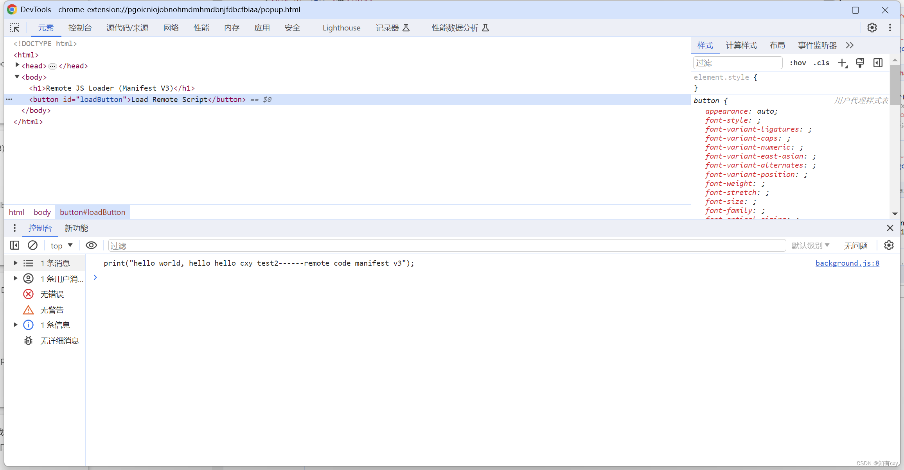Open the top context dropdown
The height and width of the screenshot is (470, 904).
tap(61, 246)
